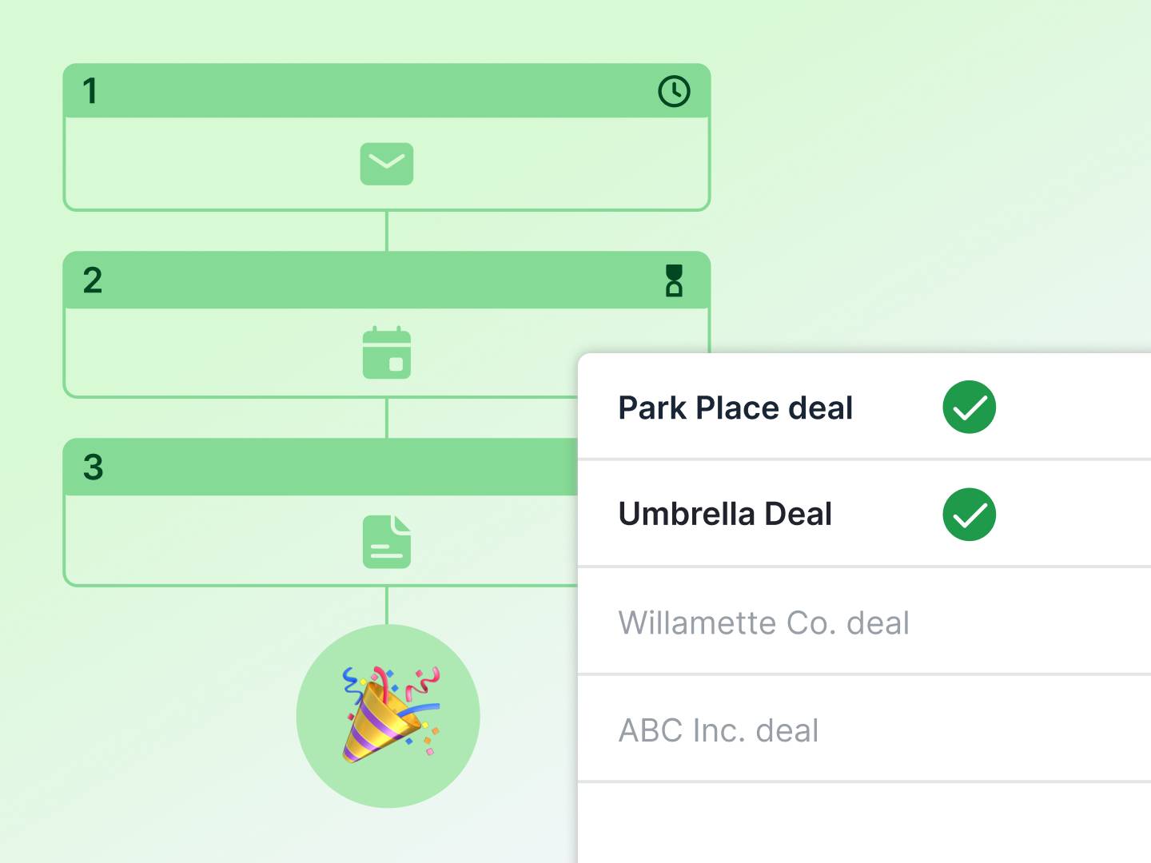Open the Park Place deal entry

pyautogui.click(x=735, y=408)
